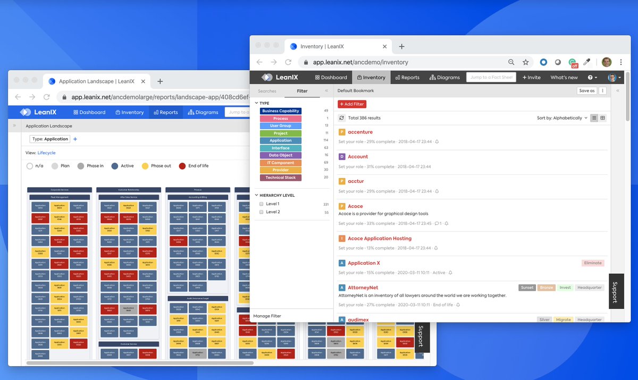Open the help question mark menu
The width and height of the screenshot is (638, 380).
[x=592, y=78]
